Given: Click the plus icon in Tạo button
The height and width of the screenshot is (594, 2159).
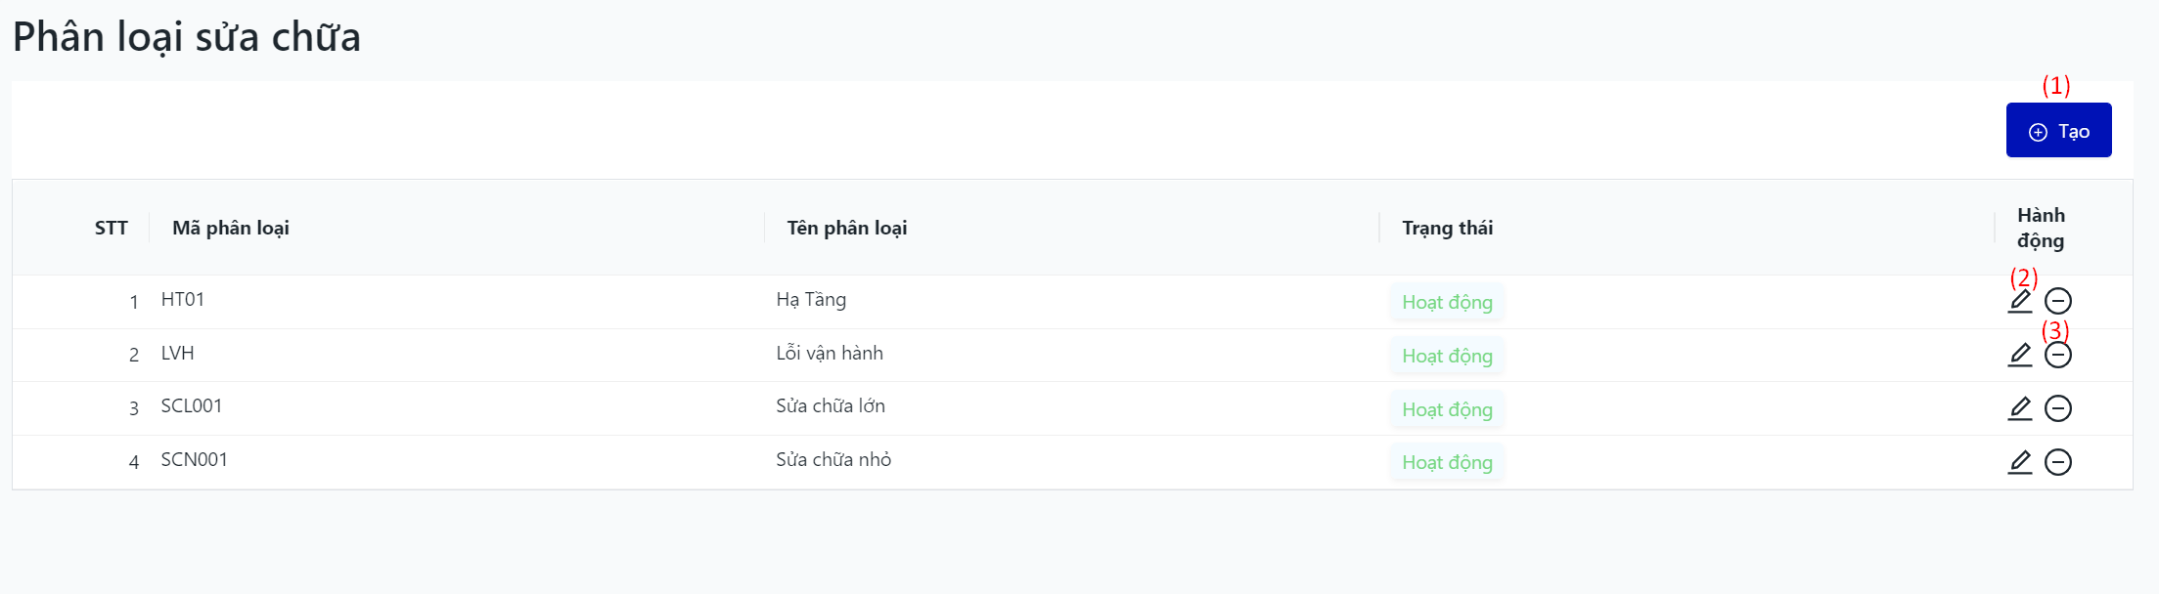Looking at the screenshot, I should (2038, 132).
